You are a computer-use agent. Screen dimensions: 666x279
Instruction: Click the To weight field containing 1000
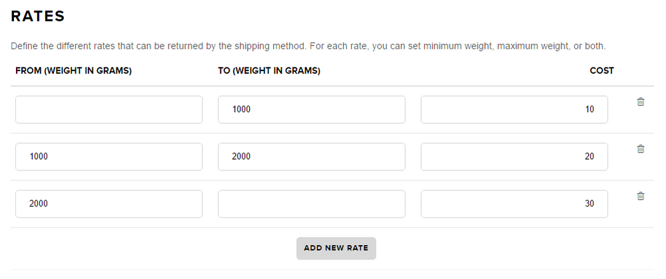311,110
